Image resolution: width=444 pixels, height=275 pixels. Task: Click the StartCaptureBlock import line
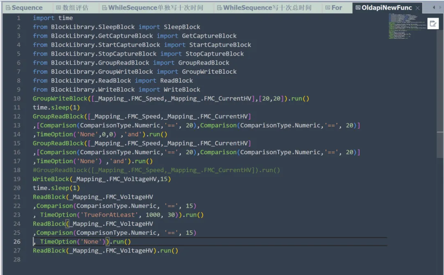[142, 45]
